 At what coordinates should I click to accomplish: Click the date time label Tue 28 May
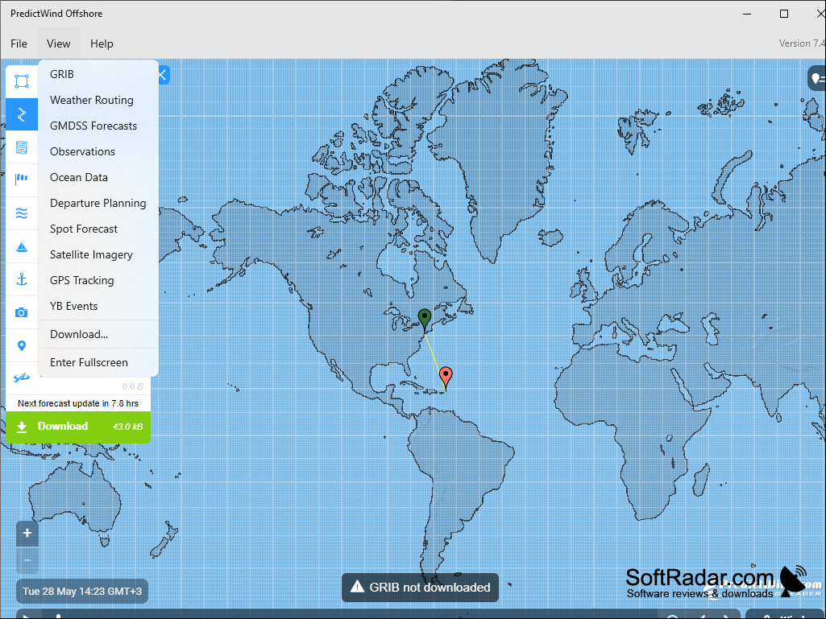click(82, 591)
